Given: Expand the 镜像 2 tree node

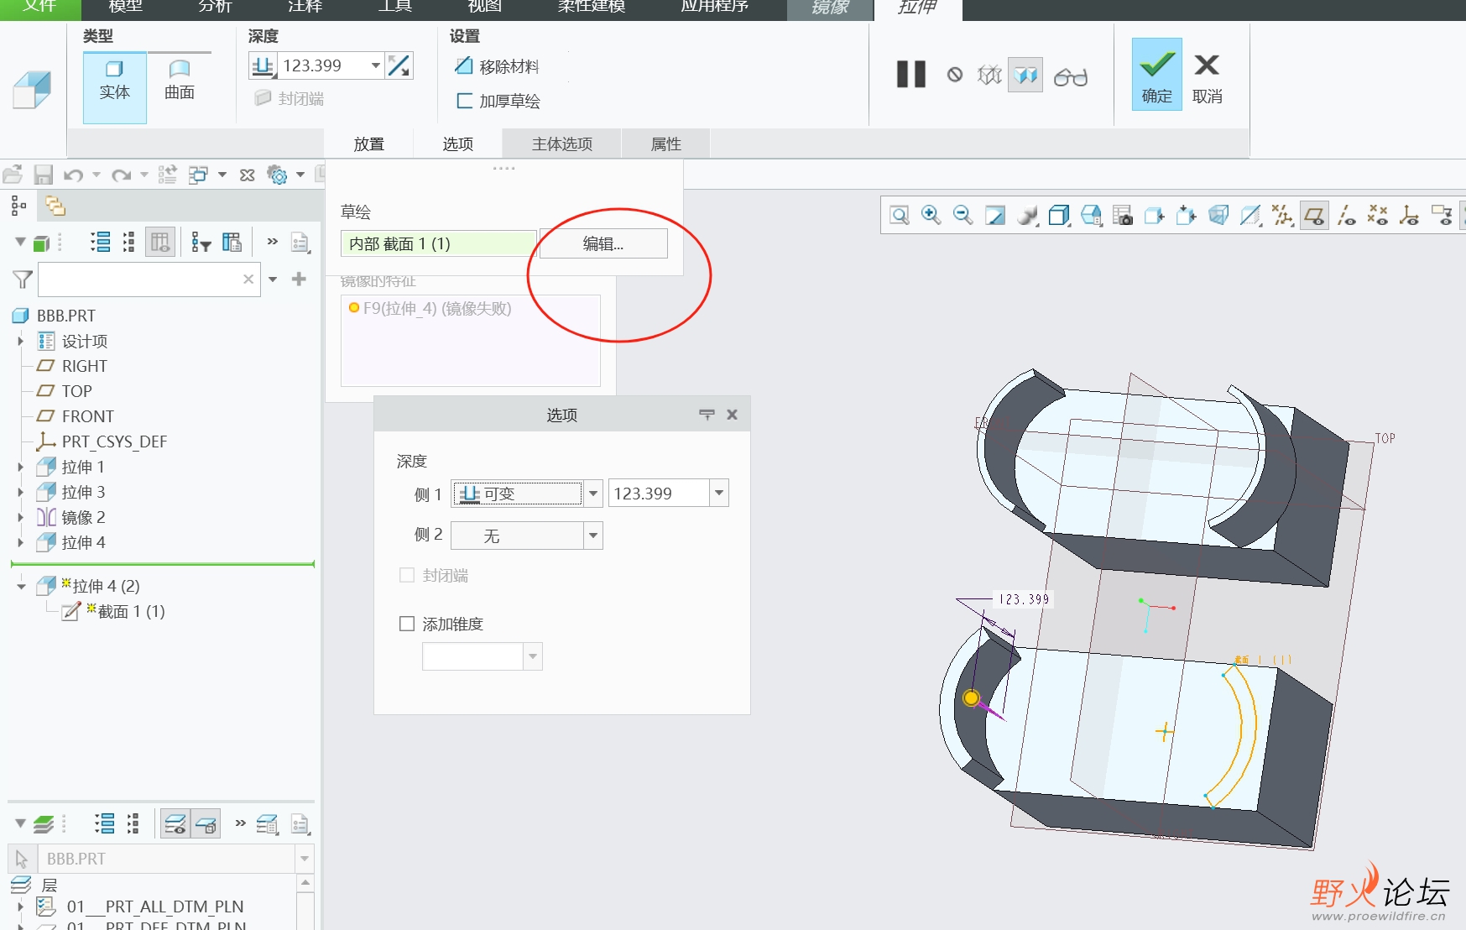Looking at the screenshot, I should pos(21,517).
